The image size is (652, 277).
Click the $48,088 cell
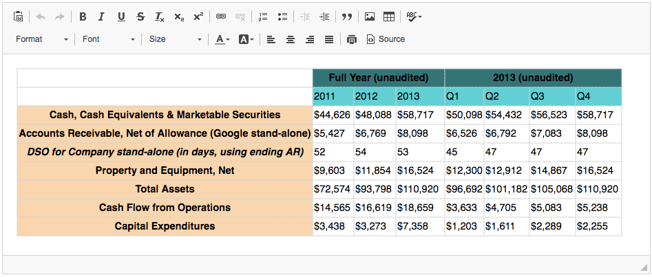(375, 115)
